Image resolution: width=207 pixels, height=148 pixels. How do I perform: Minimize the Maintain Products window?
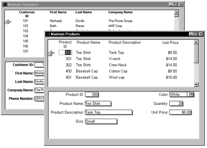click(191, 34)
